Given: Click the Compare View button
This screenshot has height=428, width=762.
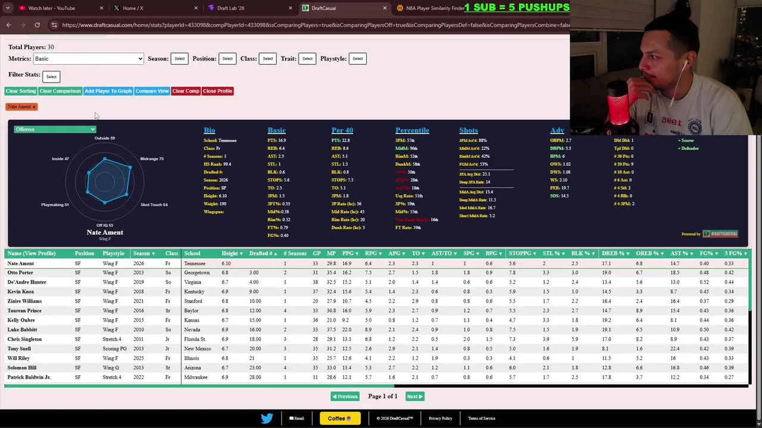Looking at the screenshot, I should pos(152,91).
